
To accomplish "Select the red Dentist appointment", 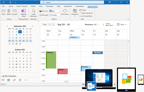I will pos(63,71).
